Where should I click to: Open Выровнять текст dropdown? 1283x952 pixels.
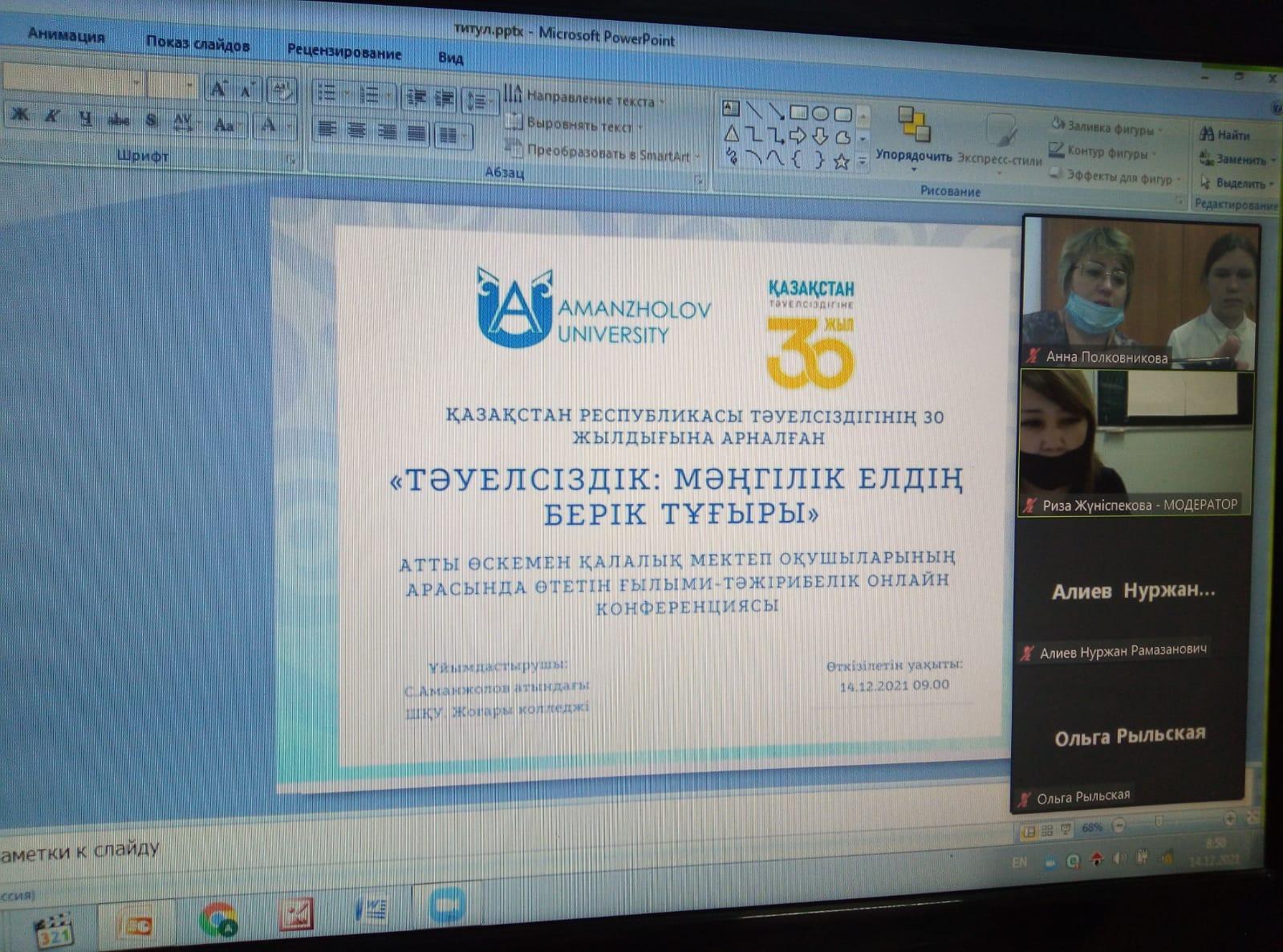point(577,124)
